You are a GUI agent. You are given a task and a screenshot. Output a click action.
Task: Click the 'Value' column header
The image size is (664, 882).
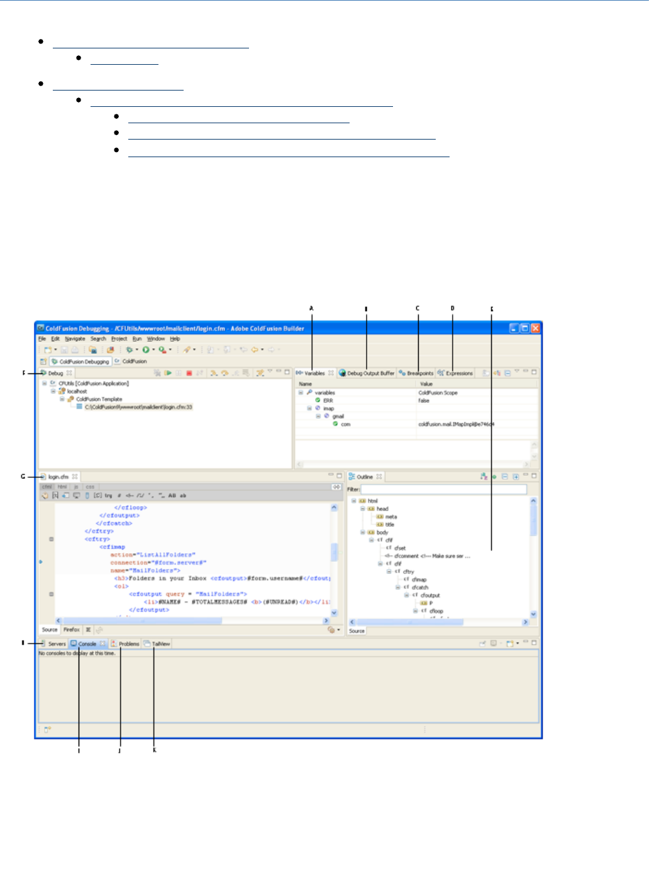(477, 383)
